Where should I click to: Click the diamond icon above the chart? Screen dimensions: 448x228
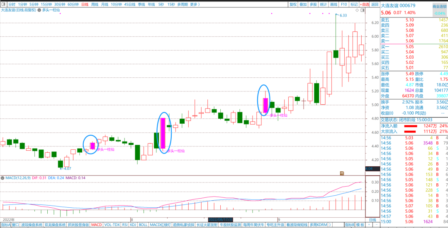click(x=357, y=10)
